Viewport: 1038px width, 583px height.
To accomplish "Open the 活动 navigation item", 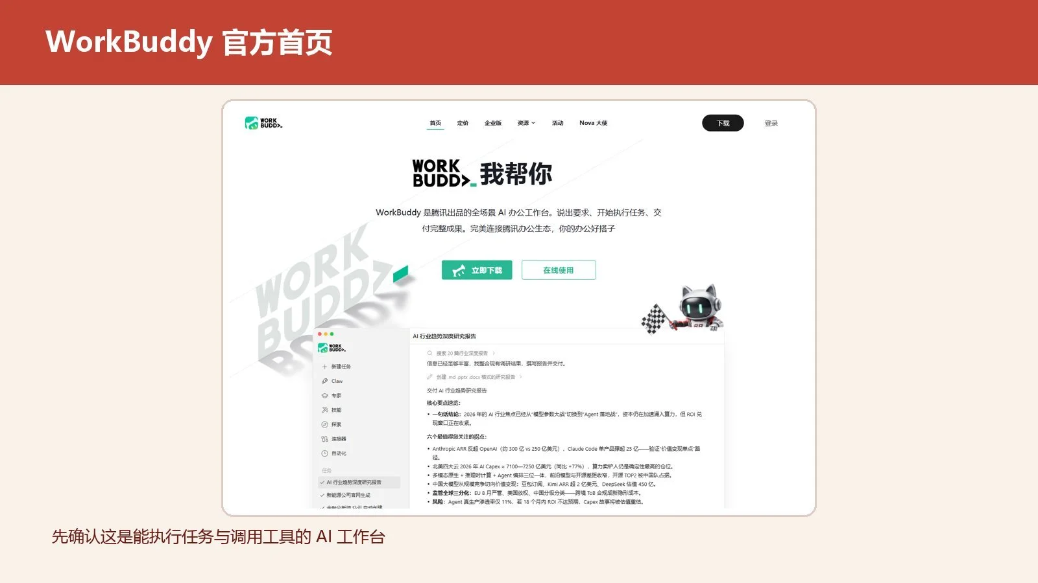I will click(558, 123).
